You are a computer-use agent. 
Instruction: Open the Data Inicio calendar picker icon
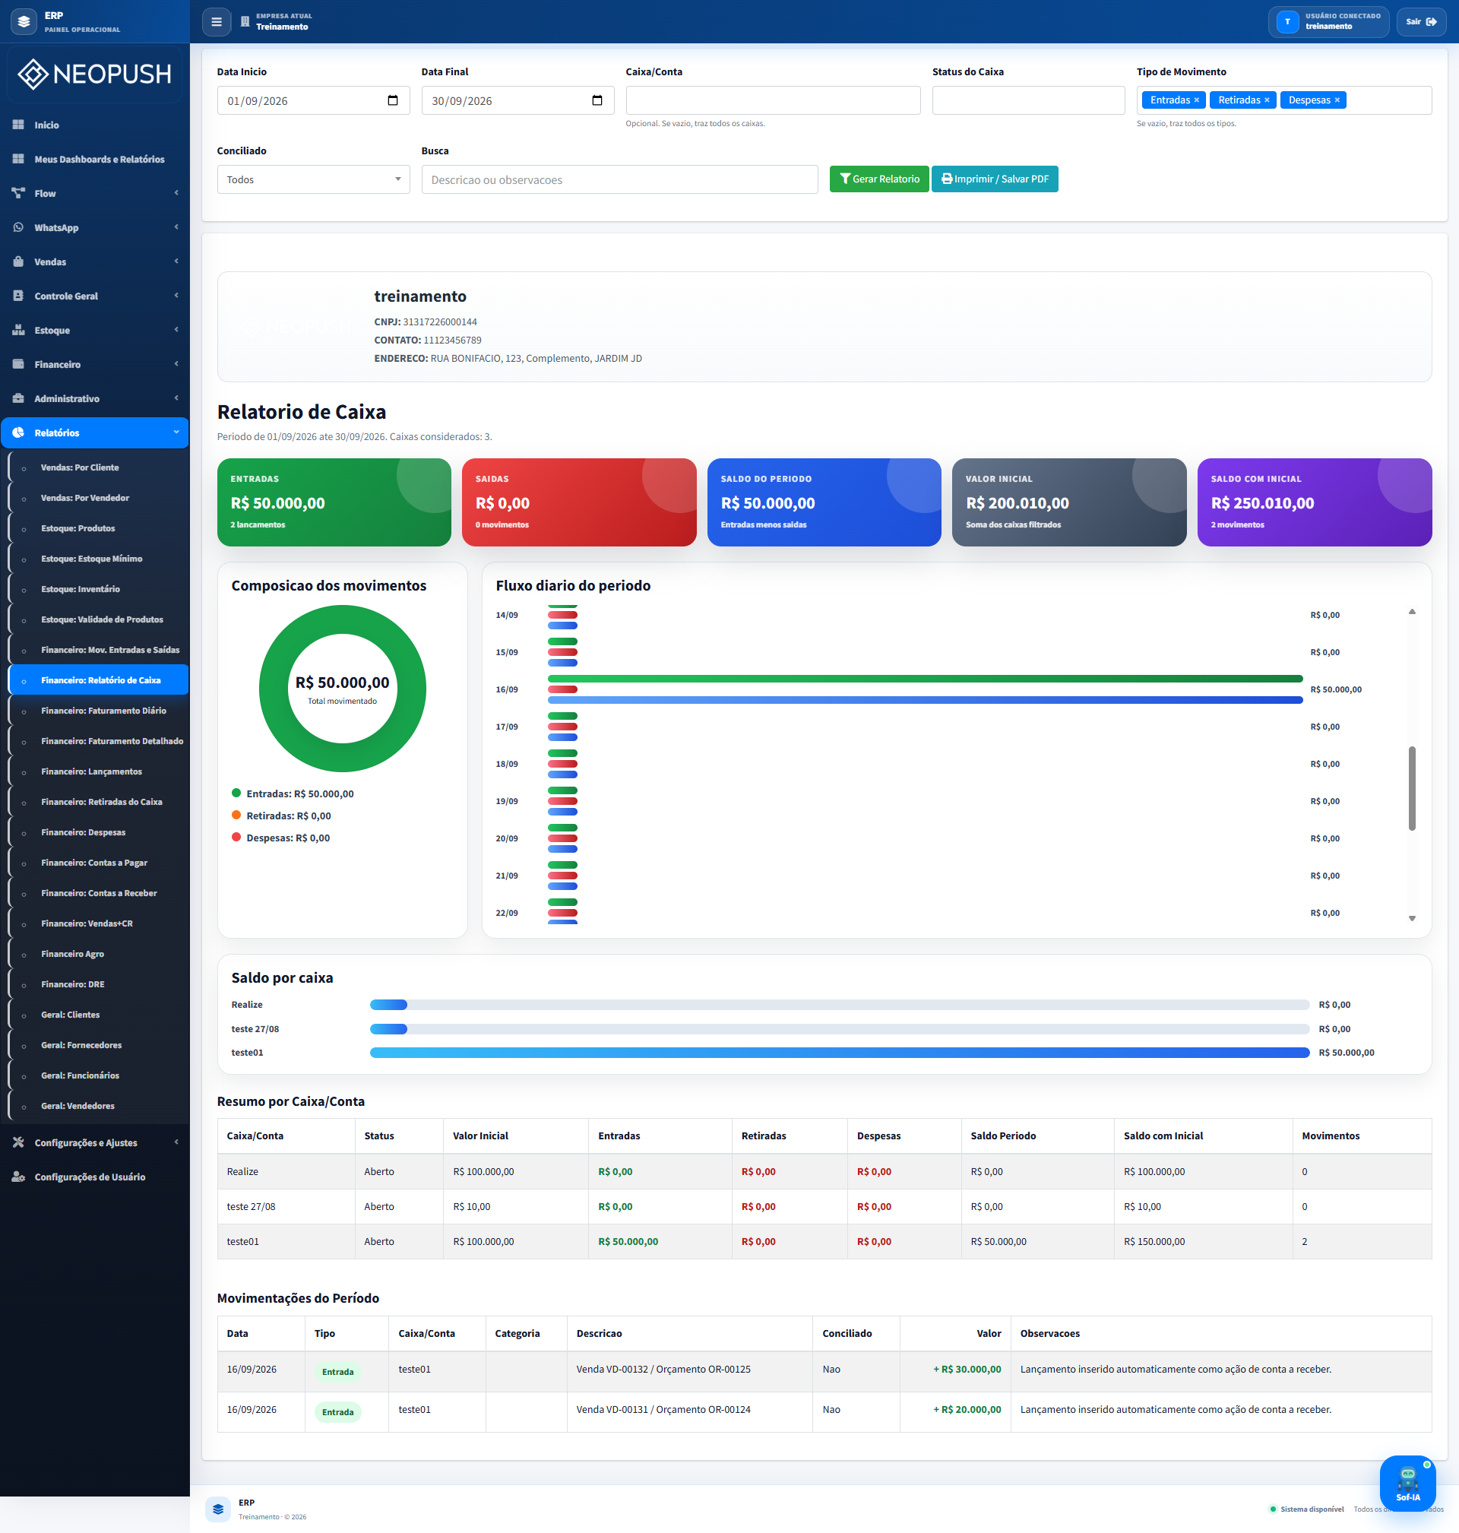click(x=393, y=100)
